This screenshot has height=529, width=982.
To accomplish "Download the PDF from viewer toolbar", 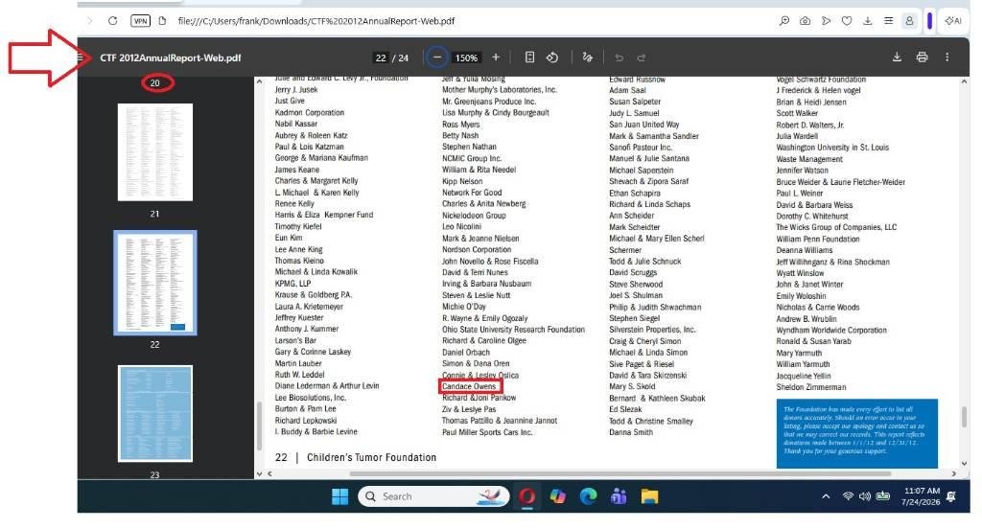I will (897, 57).
